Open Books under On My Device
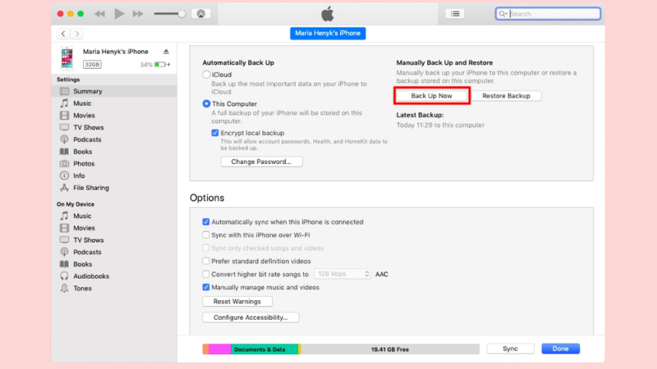 point(114,264)
